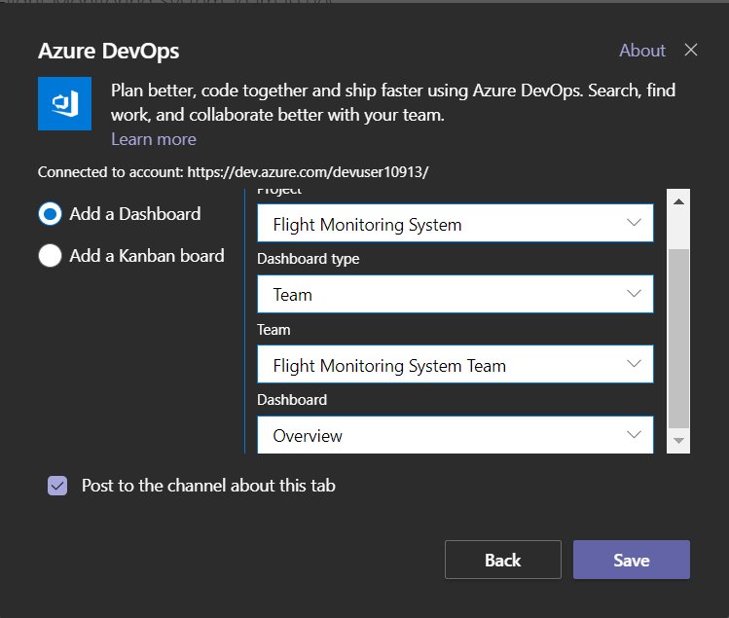
Task: Click the vertical scrollbar thumb
Action: (679, 336)
